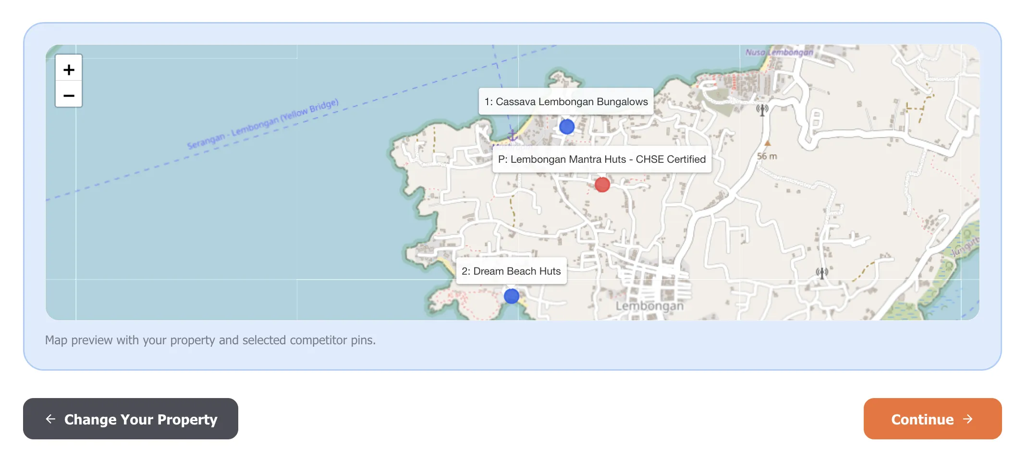The image size is (1028, 460).
Task: Click the Dream Beach Huts tooltip label
Action: [511, 271]
